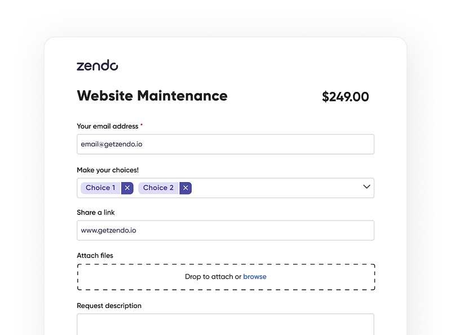Click the $249.00 price text
This screenshot has width=451, height=335.
345,96
